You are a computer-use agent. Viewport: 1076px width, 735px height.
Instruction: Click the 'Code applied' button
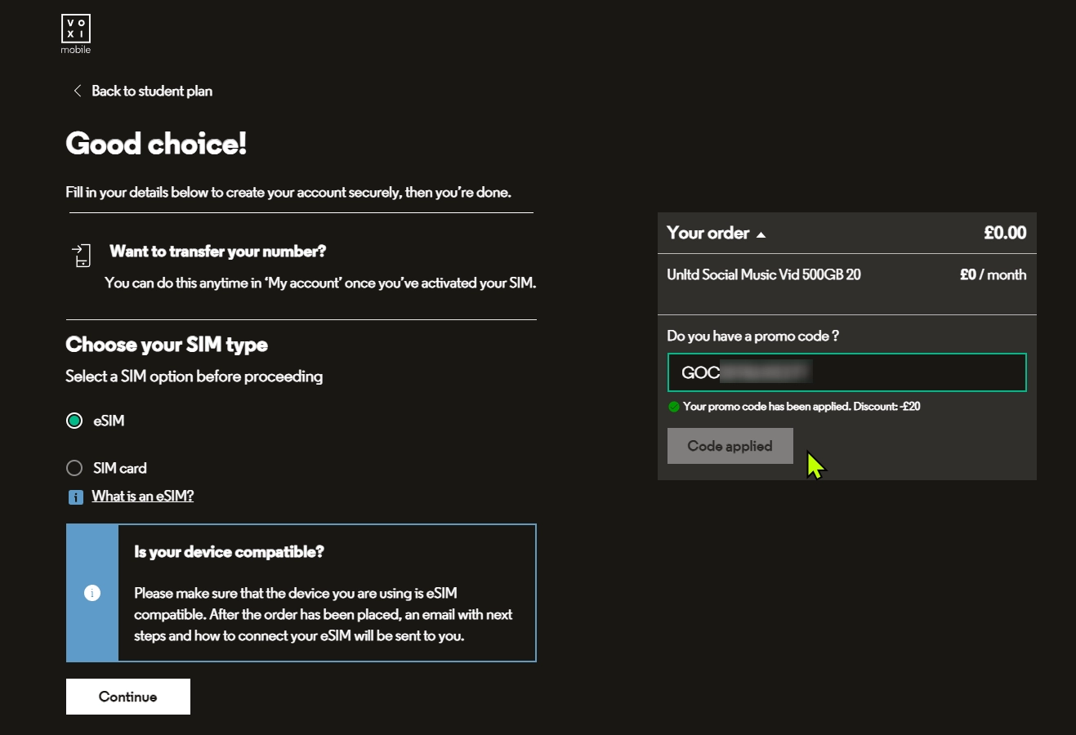pos(730,446)
